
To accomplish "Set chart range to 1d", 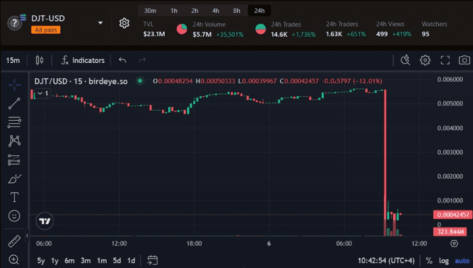I will click(131, 261).
